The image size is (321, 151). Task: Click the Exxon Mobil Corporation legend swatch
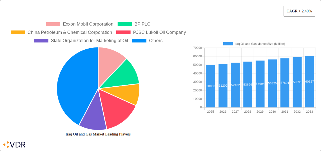[53, 24]
